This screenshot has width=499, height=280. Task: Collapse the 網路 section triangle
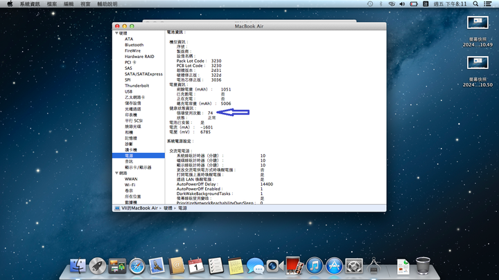(x=117, y=173)
